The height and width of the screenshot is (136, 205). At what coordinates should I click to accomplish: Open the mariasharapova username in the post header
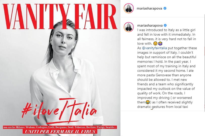coord(149,9)
